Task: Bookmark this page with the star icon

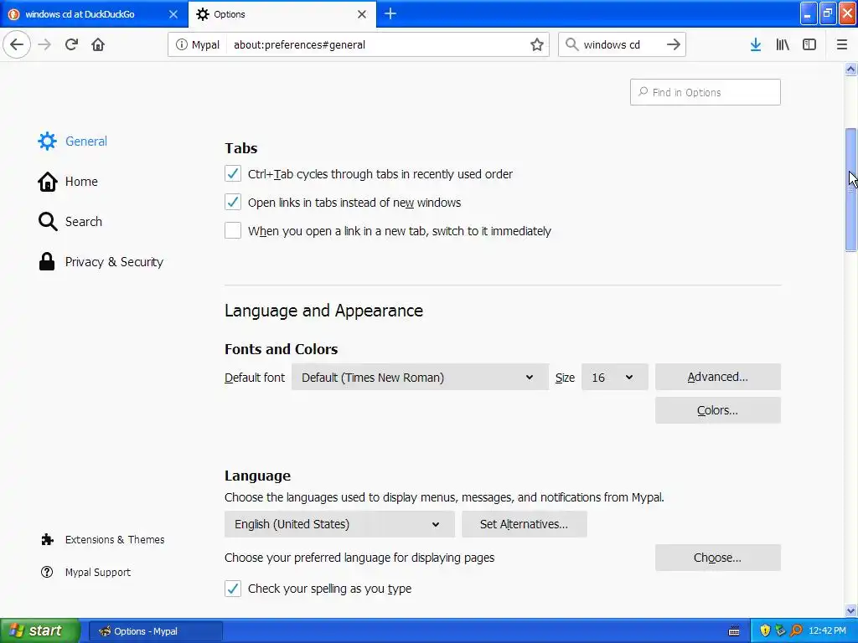Action: click(x=537, y=45)
